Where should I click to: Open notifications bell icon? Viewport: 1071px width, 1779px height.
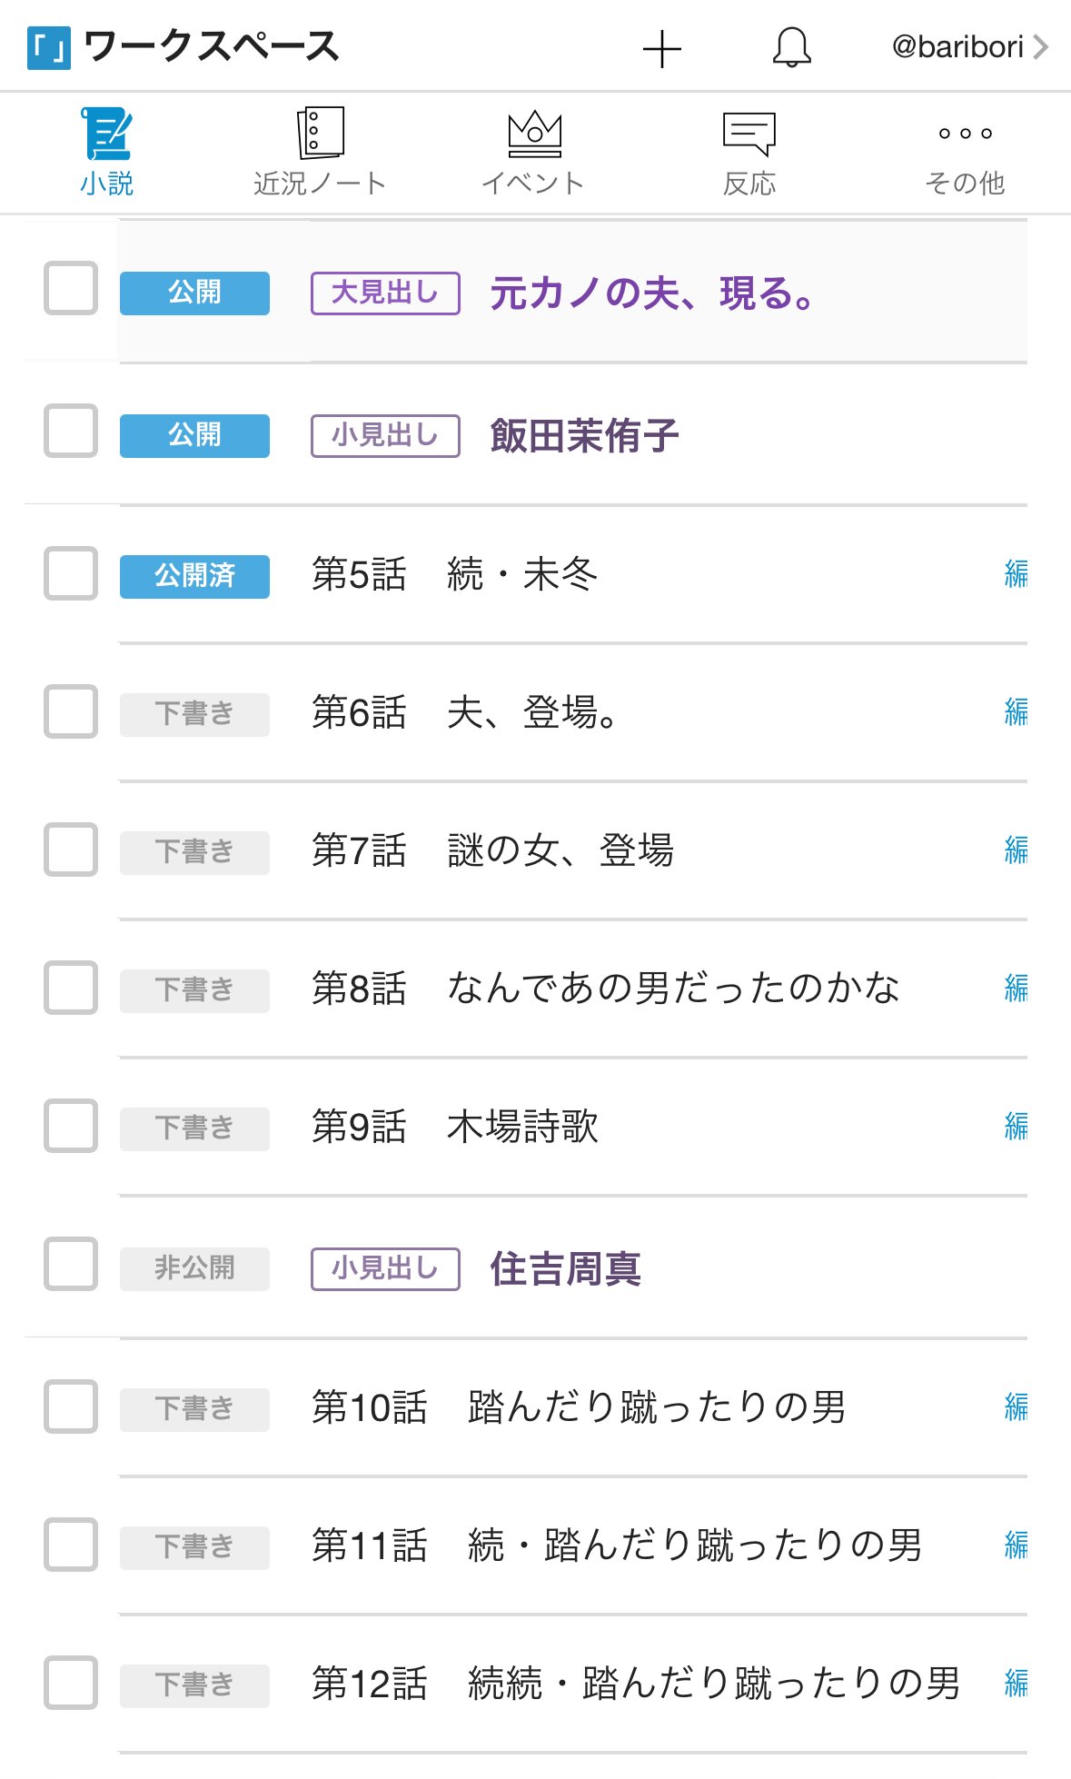[x=791, y=47]
